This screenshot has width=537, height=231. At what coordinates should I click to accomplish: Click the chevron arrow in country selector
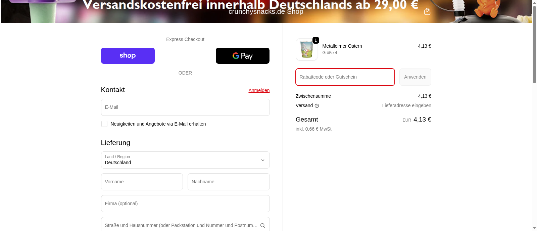[263, 160]
